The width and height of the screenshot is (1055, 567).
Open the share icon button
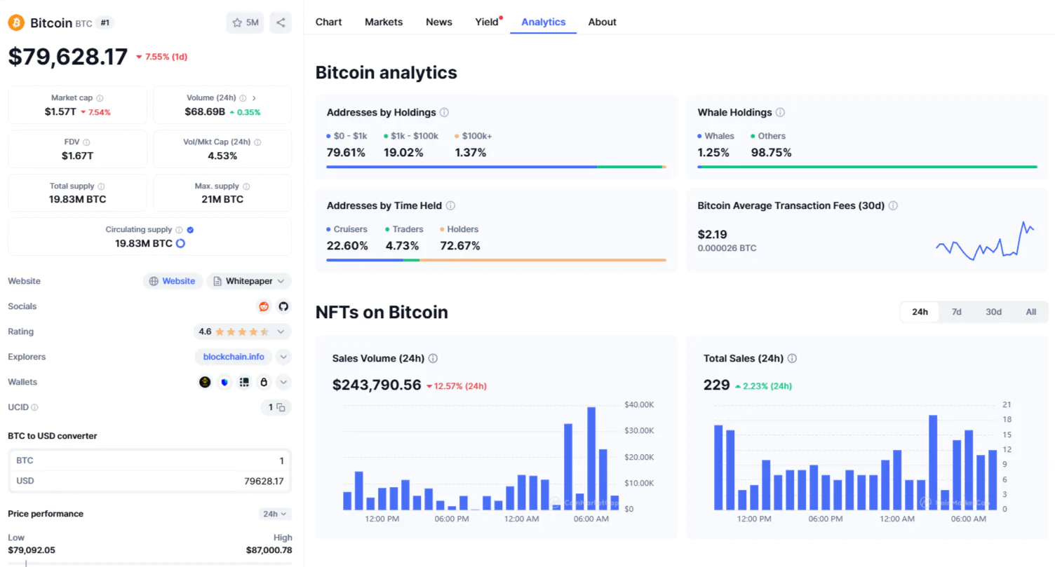pos(281,22)
